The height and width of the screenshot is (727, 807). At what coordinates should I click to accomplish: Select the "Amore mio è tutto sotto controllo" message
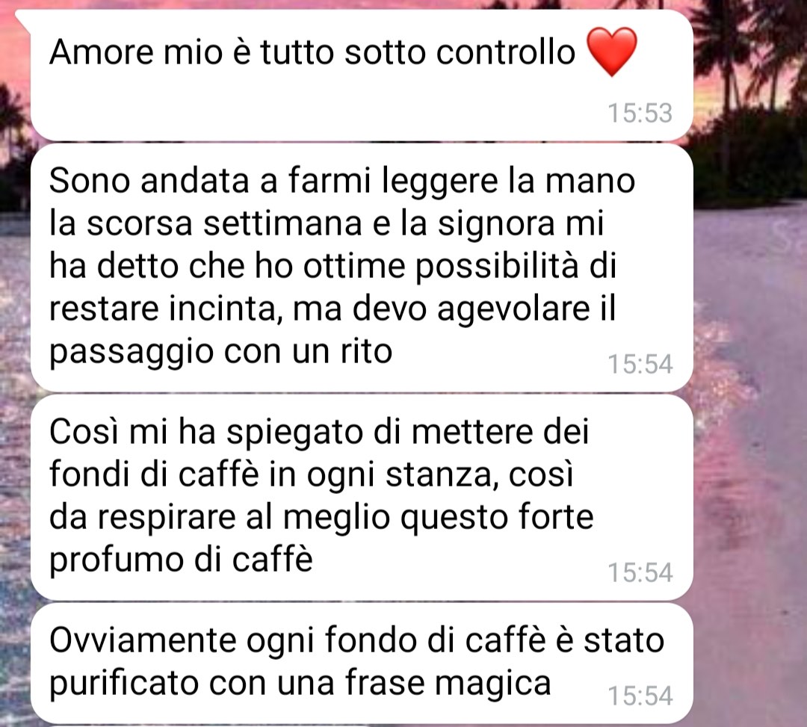(362, 75)
